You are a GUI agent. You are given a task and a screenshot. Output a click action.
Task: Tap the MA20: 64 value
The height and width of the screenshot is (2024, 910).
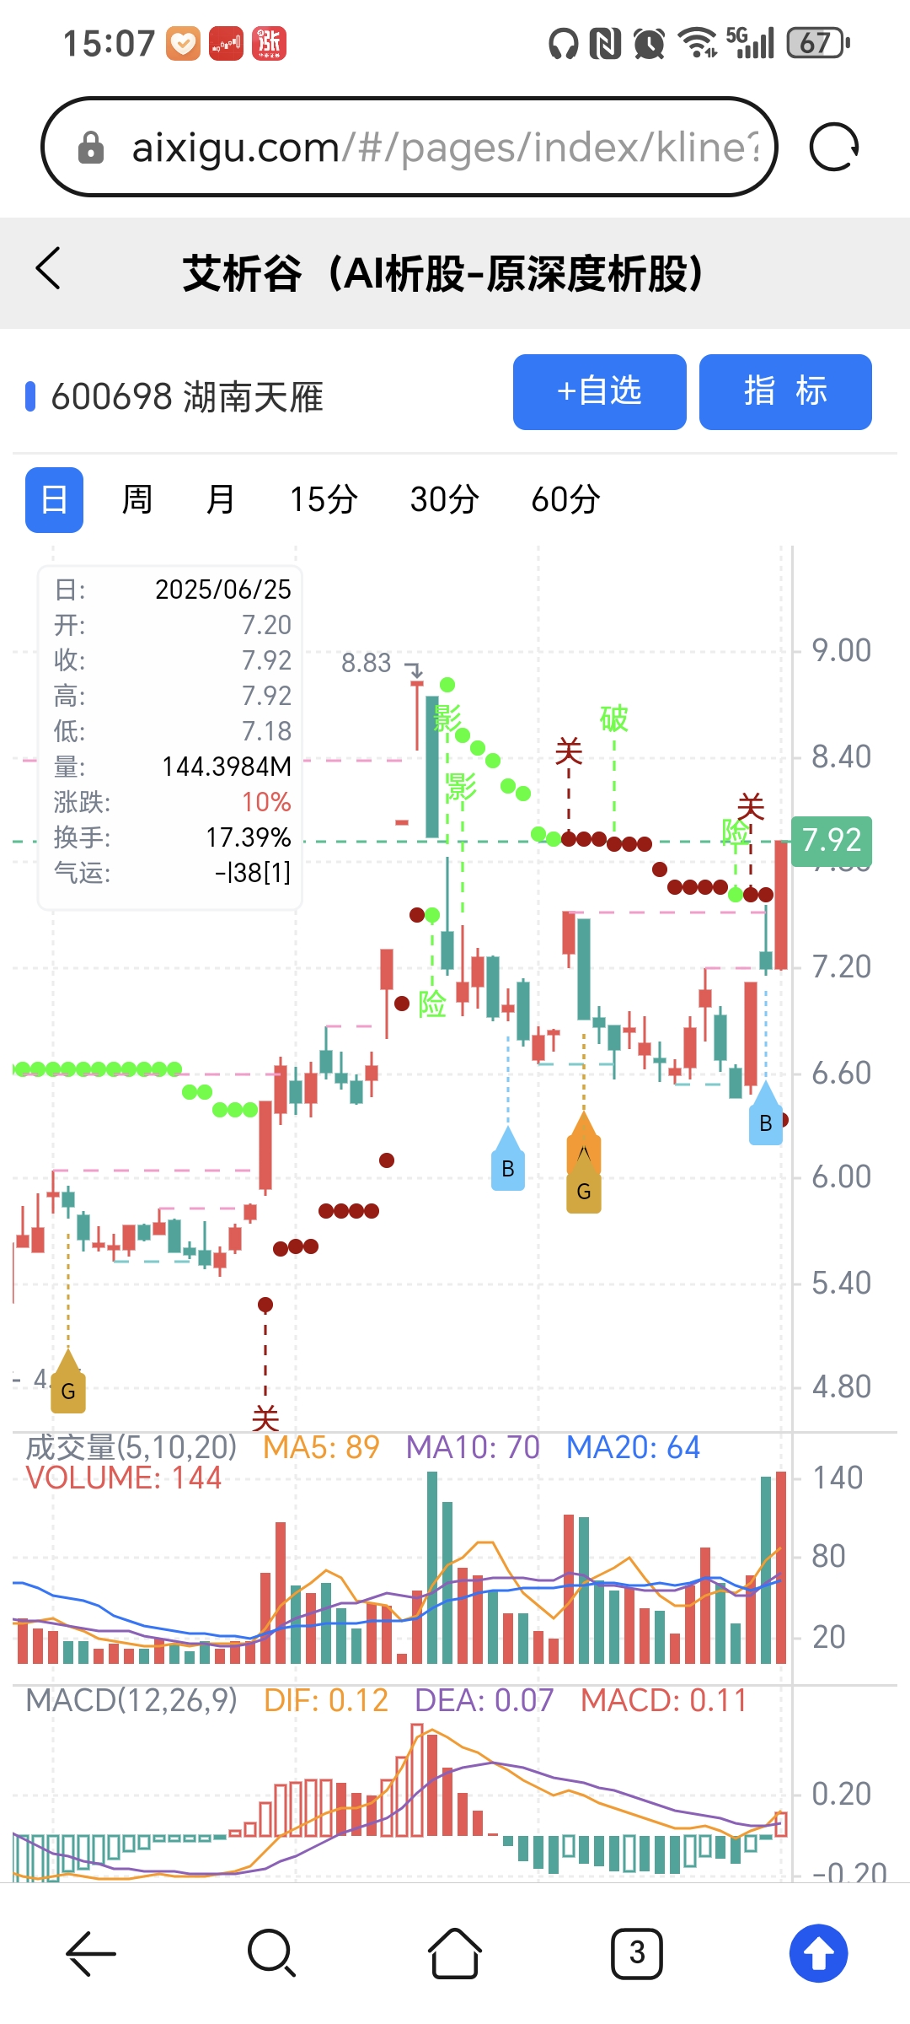click(x=633, y=1447)
